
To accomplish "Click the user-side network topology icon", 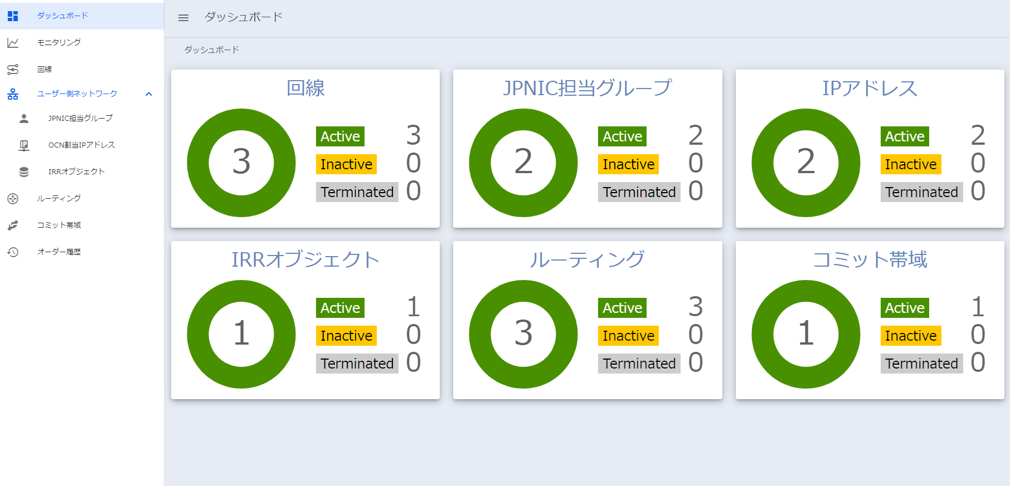I will (x=13, y=94).
